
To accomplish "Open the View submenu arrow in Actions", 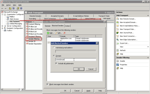I will pyautogui.click(x=148, y=47).
